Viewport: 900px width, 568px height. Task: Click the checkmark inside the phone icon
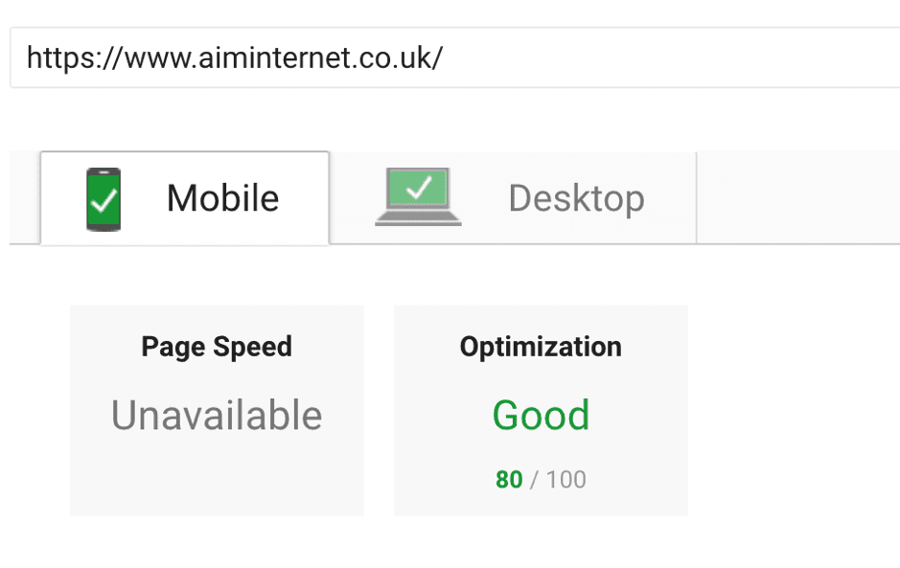103,201
